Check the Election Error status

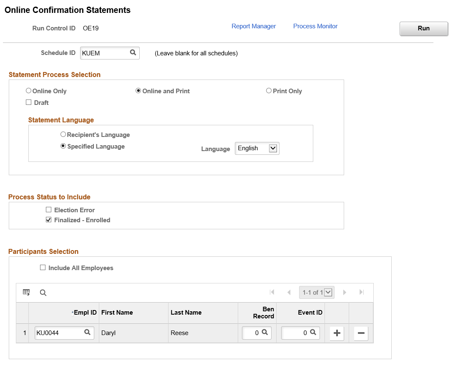point(48,210)
